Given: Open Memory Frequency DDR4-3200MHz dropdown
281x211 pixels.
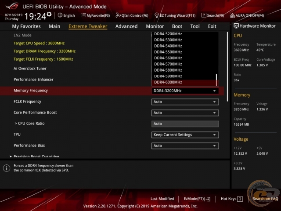Looking at the screenshot, I should [185, 91].
